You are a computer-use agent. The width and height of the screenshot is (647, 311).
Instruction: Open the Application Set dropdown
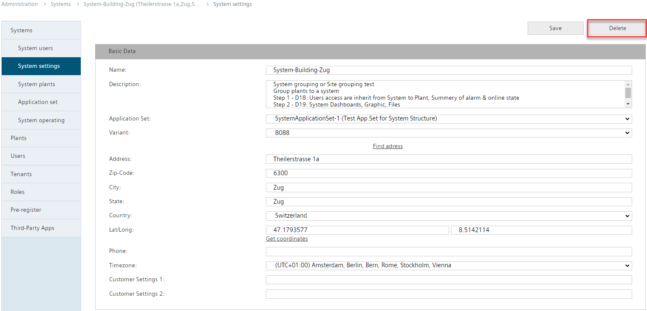pos(449,119)
